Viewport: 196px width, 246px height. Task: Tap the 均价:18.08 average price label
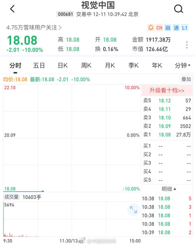[x=15, y=80]
